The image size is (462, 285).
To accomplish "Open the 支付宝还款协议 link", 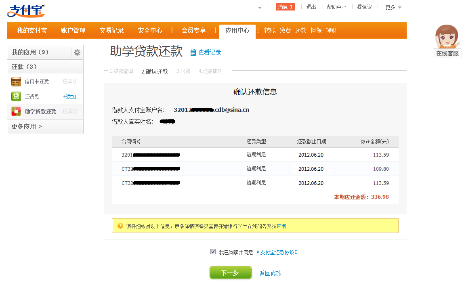I will pyautogui.click(x=277, y=252).
